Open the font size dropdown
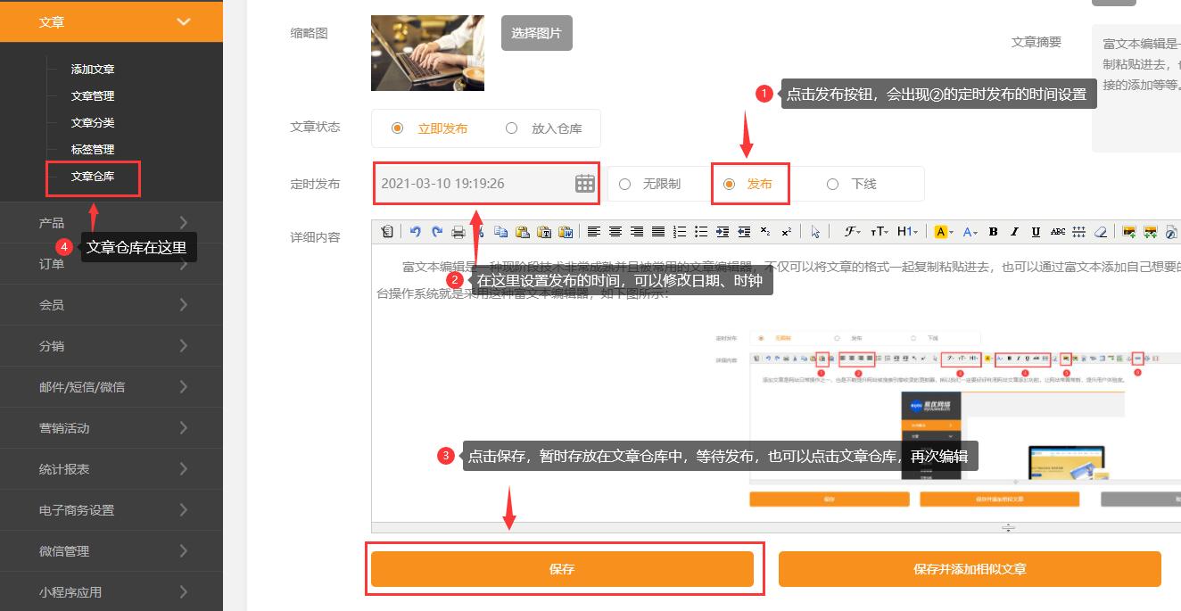The height and width of the screenshot is (611, 1181). 880,232
